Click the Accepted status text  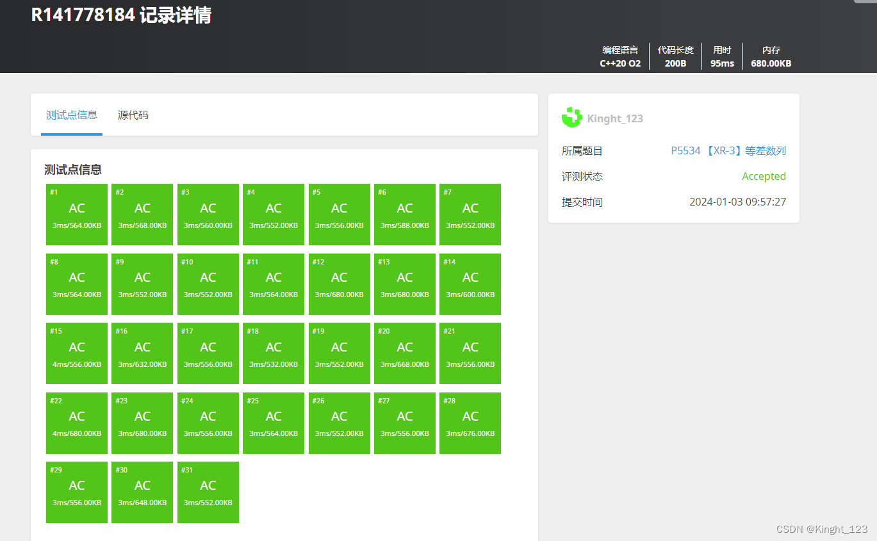tap(764, 177)
